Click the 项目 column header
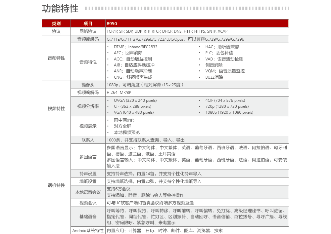The image size is (331, 234). 88,23
